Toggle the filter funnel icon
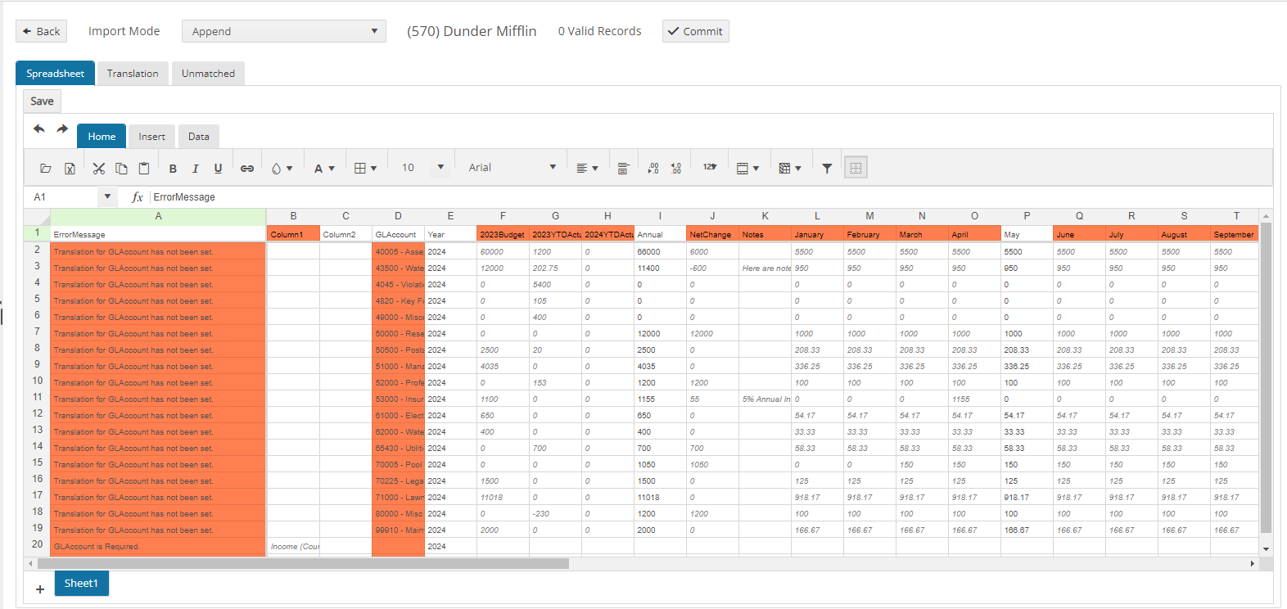The image size is (1287, 609). (827, 169)
